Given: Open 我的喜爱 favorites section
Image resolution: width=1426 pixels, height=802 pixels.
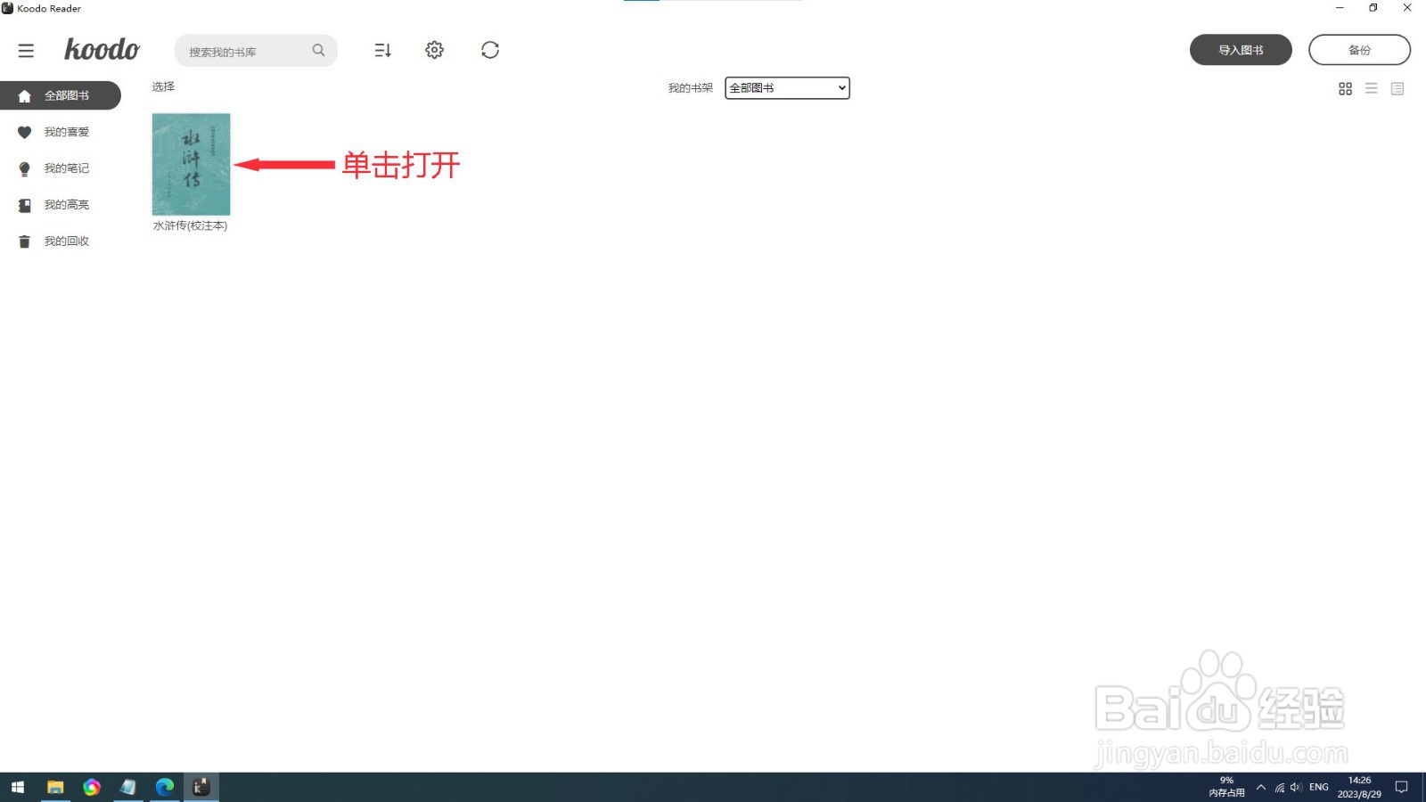Looking at the screenshot, I should pyautogui.click(x=65, y=131).
